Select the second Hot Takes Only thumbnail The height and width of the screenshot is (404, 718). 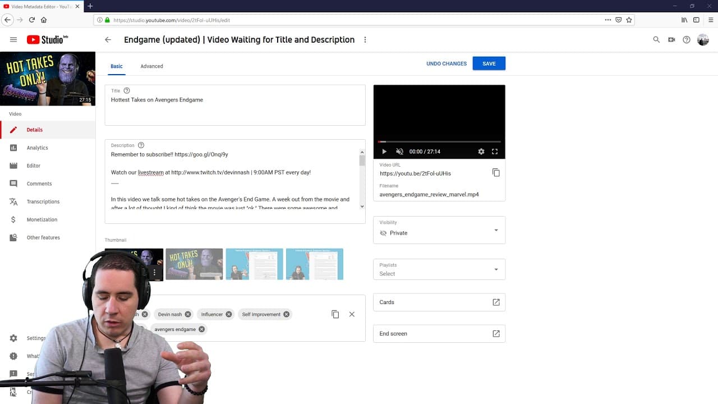[194, 264]
